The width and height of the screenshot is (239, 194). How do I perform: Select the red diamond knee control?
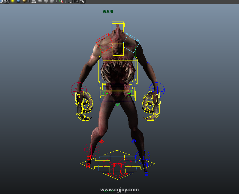pyautogui.click(x=101, y=141)
